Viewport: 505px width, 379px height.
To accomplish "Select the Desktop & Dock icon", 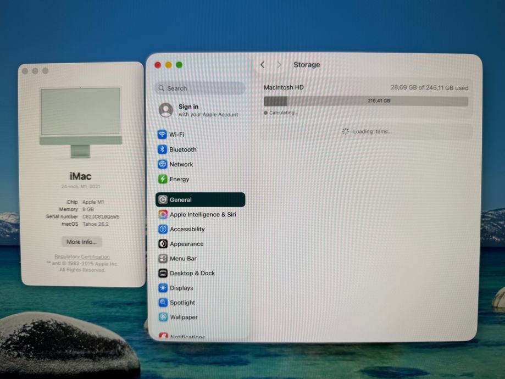I will (163, 273).
